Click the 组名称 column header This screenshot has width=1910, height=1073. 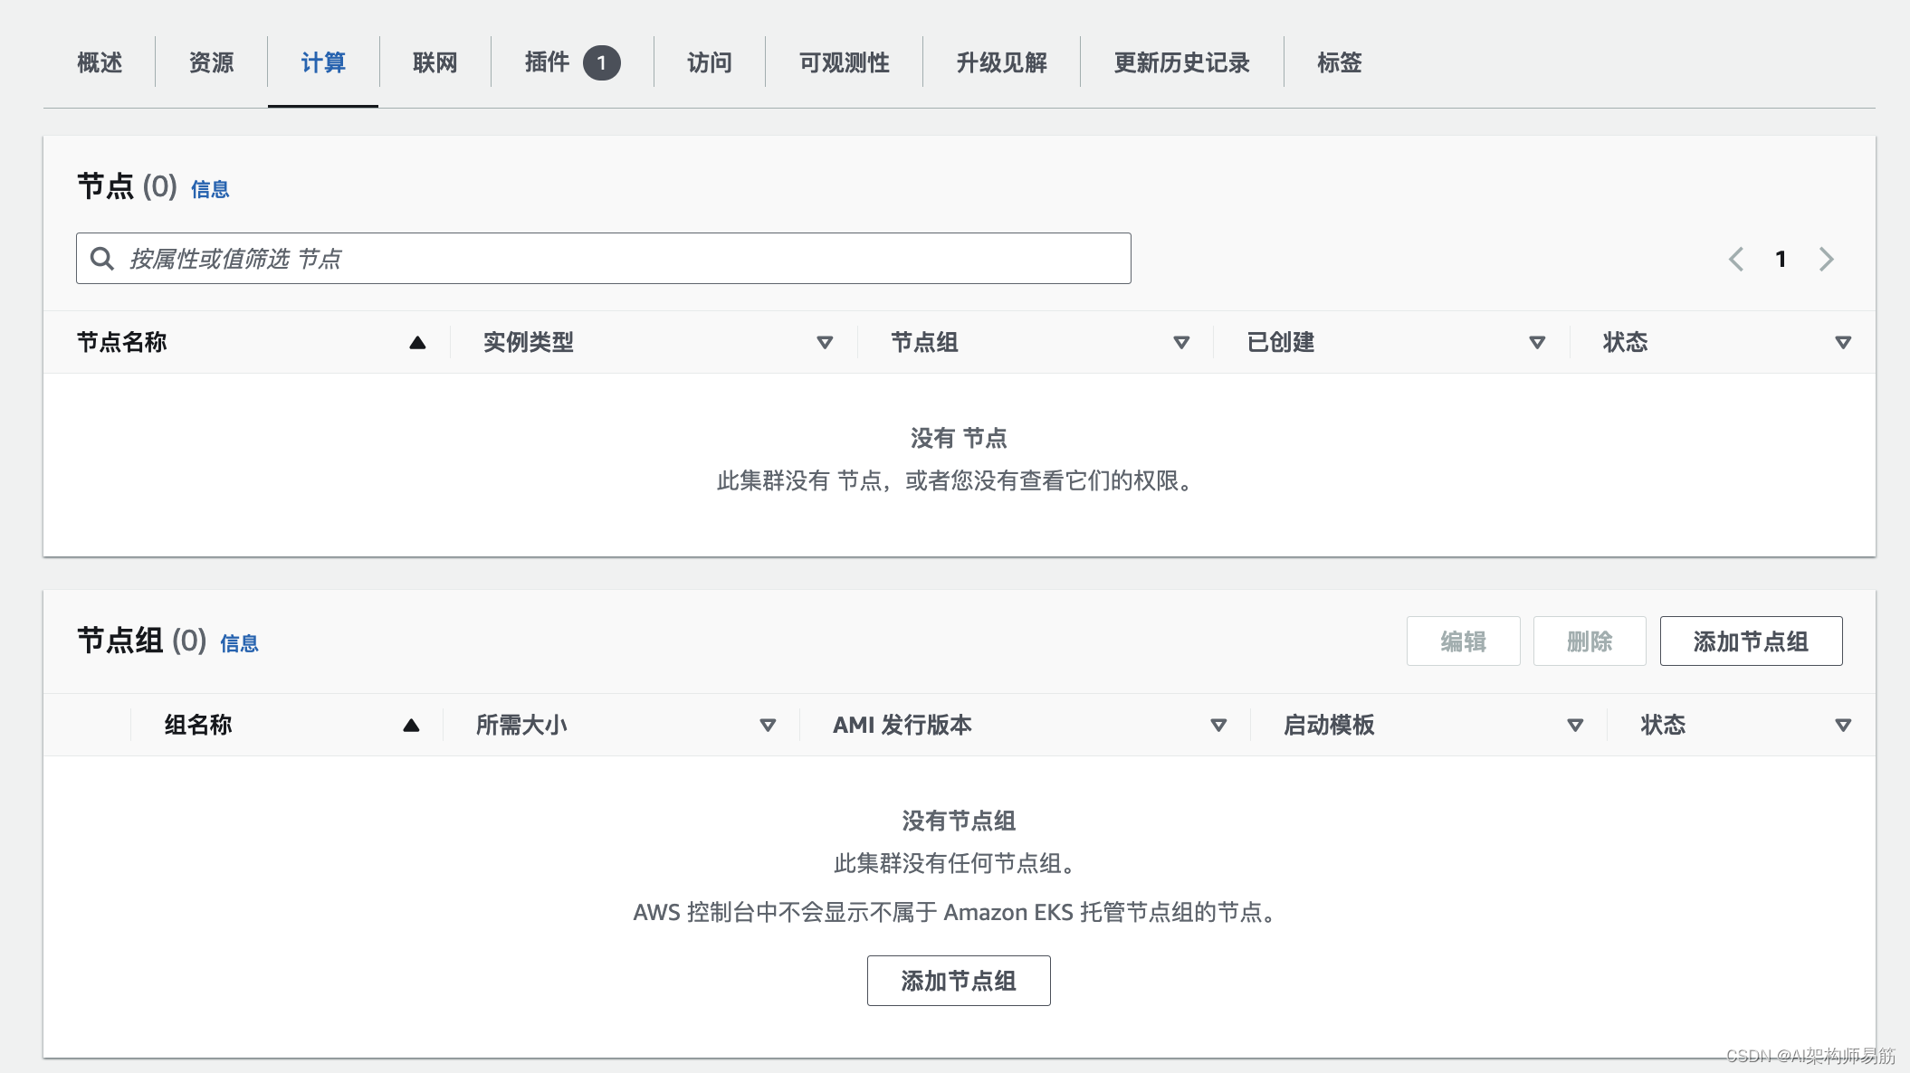coord(198,725)
